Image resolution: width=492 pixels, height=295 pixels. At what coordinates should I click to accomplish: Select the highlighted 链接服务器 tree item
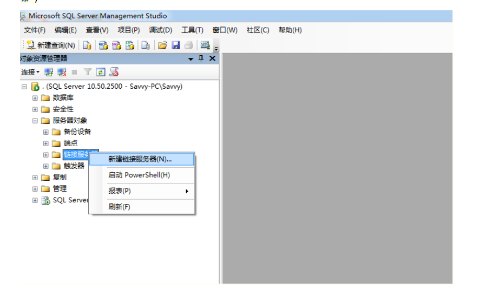[76, 154]
